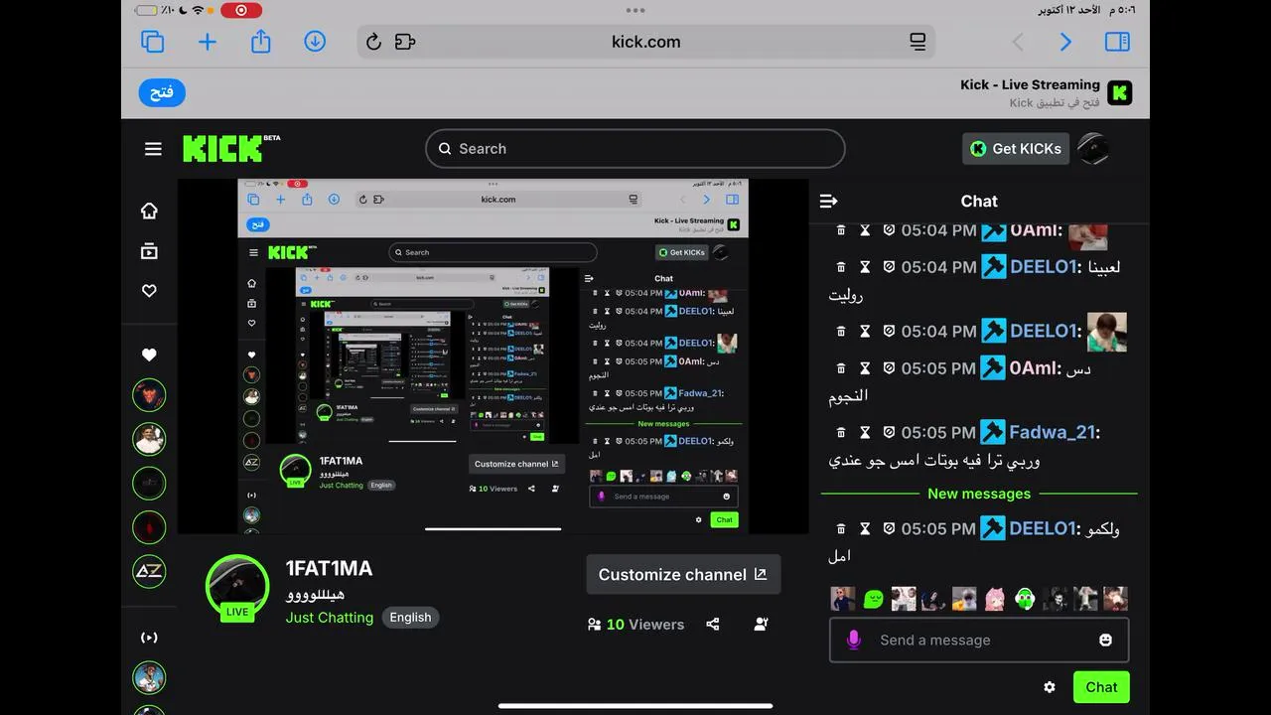The height and width of the screenshot is (715, 1271).
Task: Tap the stream video player
Action: [x=493, y=356]
